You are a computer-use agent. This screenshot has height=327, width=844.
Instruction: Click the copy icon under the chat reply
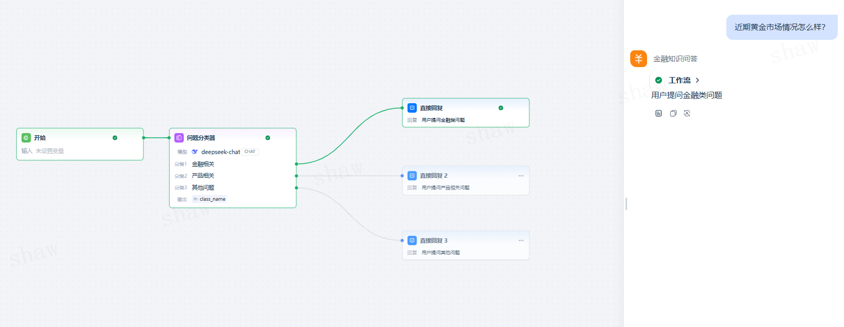[673, 113]
